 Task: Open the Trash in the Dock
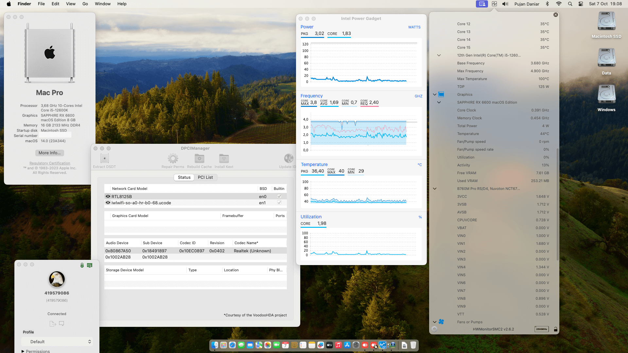tap(413, 345)
